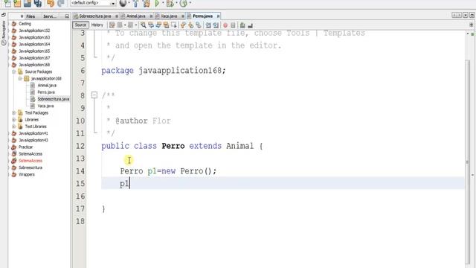Image resolution: width=476 pixels, height=268 pixels.
Task: Click the Profile Project icon
Action: point(183,3)
